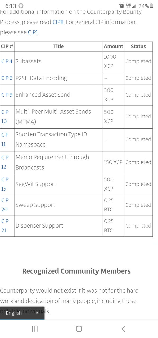This screenshot has width=158, height=338.
Task: Open the CIP 6 link
Action: pyautogui.click(x=7, y=78)
